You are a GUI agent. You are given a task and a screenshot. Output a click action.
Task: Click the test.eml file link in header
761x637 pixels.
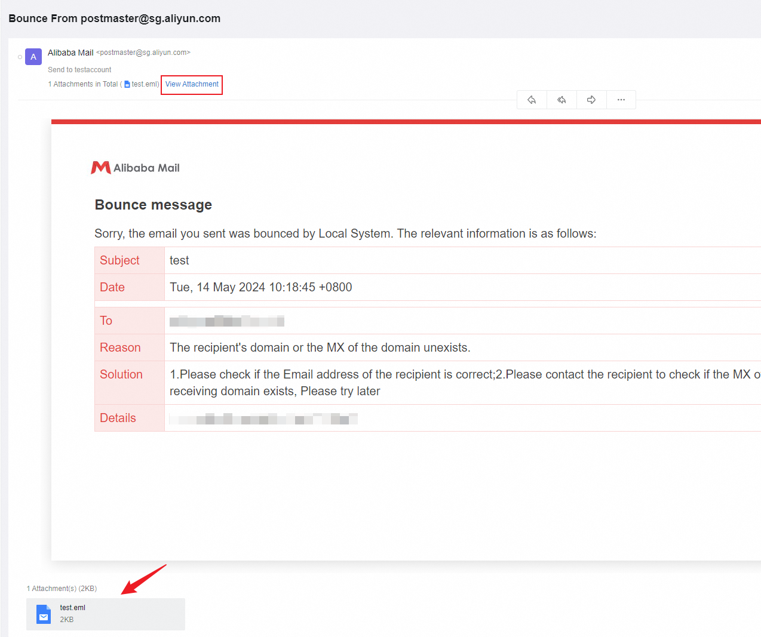point(141,84)
